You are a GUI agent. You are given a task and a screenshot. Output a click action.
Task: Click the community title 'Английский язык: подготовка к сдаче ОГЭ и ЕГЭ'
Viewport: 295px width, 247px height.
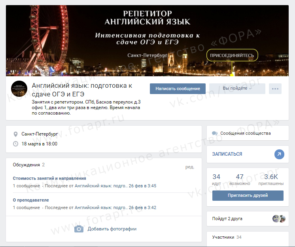click(x=82, y=90)
